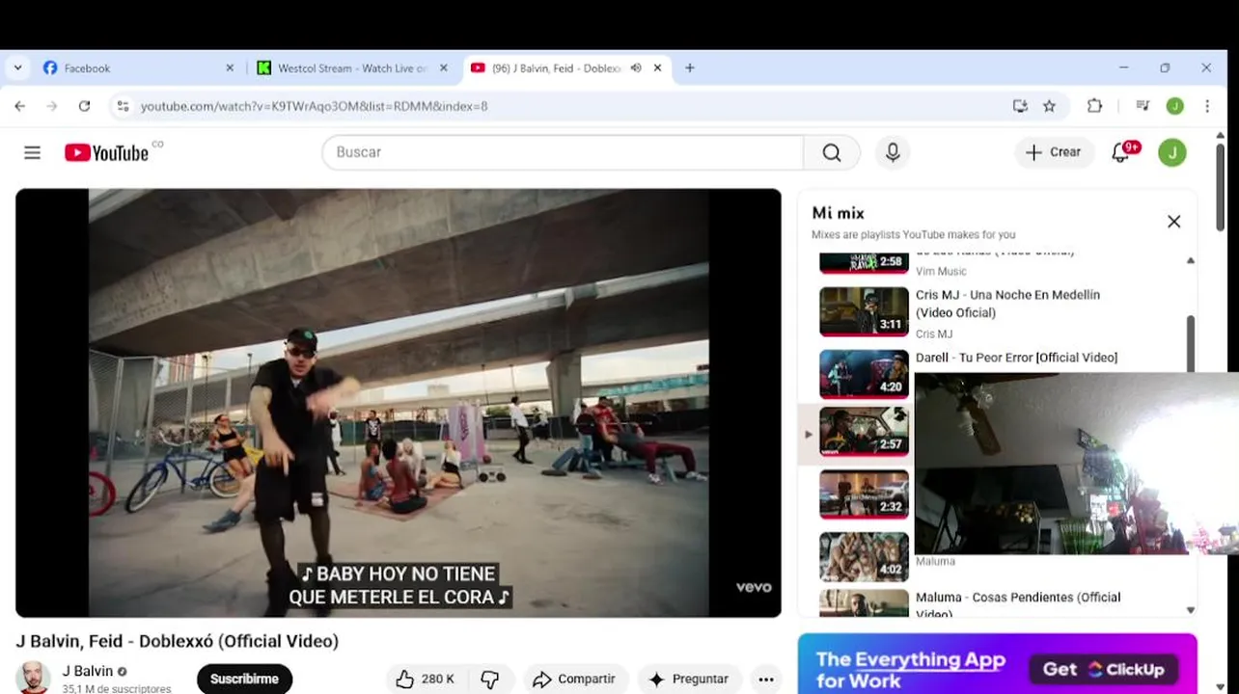Click the address bar URL
This screenshot has height=694, width=1239.
pyautogui.click(x=315, y=106)
